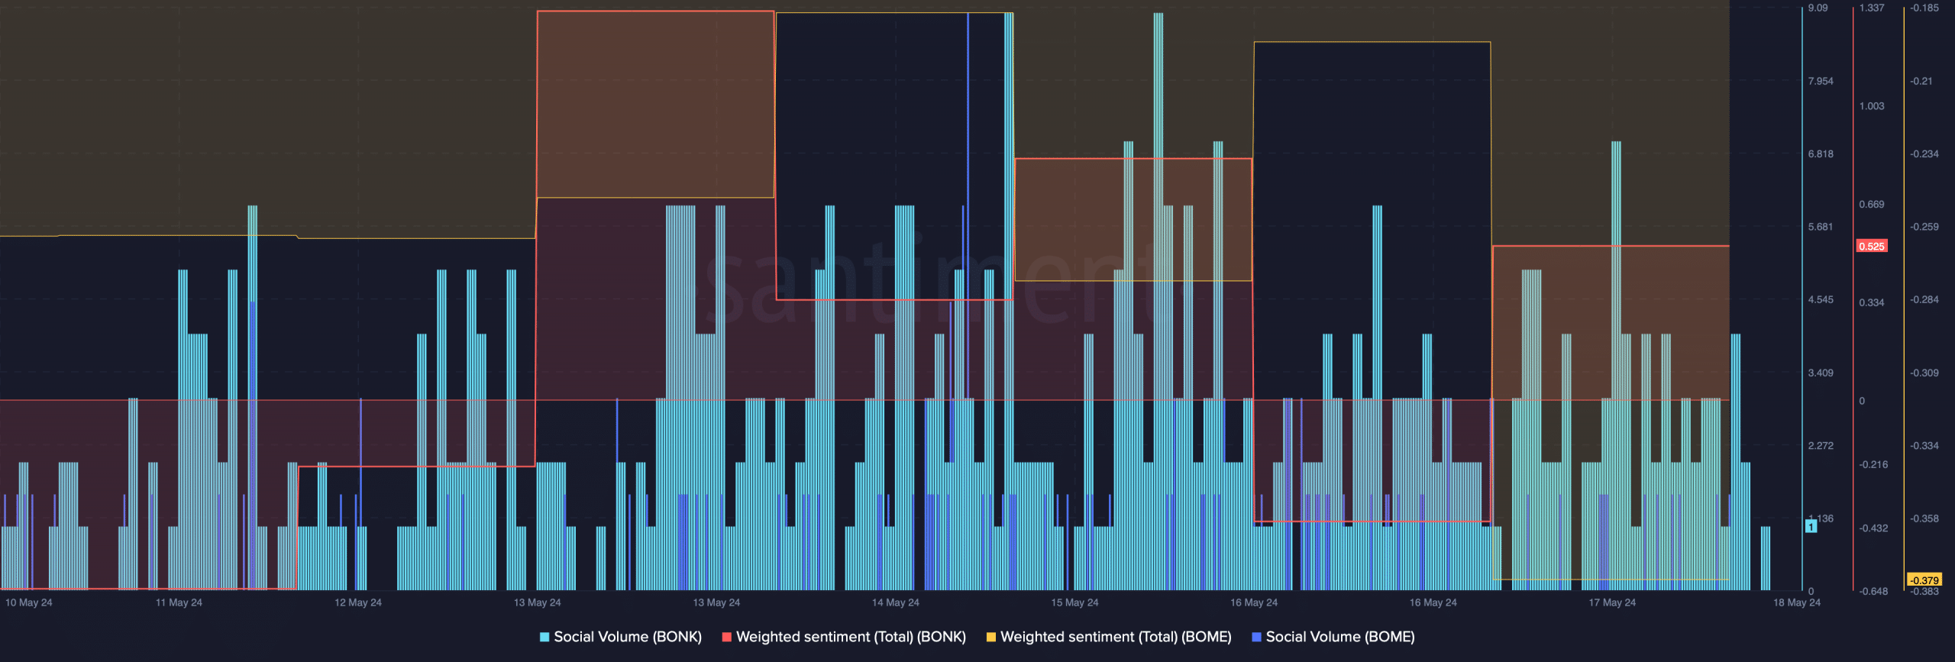Image resolution: width=1955 pixels, height=662 pixels.
Task: Toggle Social Volume (BONK) legend entry
Action: point(620,637)
